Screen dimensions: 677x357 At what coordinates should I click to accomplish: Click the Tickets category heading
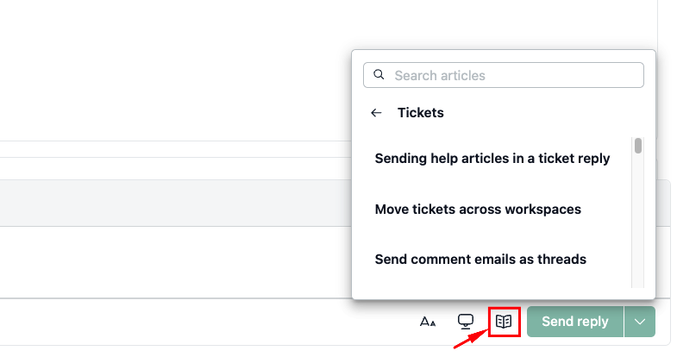pos(421,113)
